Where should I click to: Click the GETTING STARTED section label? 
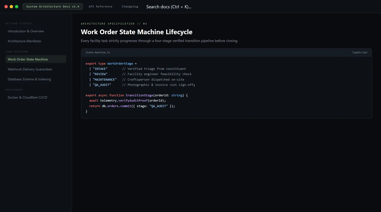(19, 23)
